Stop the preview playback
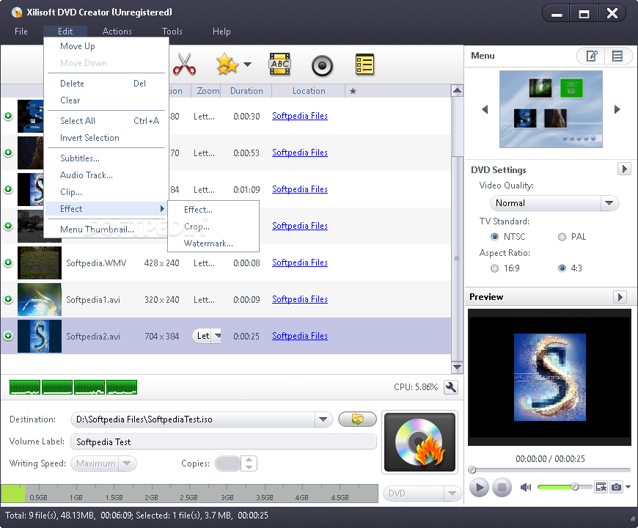 point(502,487)
